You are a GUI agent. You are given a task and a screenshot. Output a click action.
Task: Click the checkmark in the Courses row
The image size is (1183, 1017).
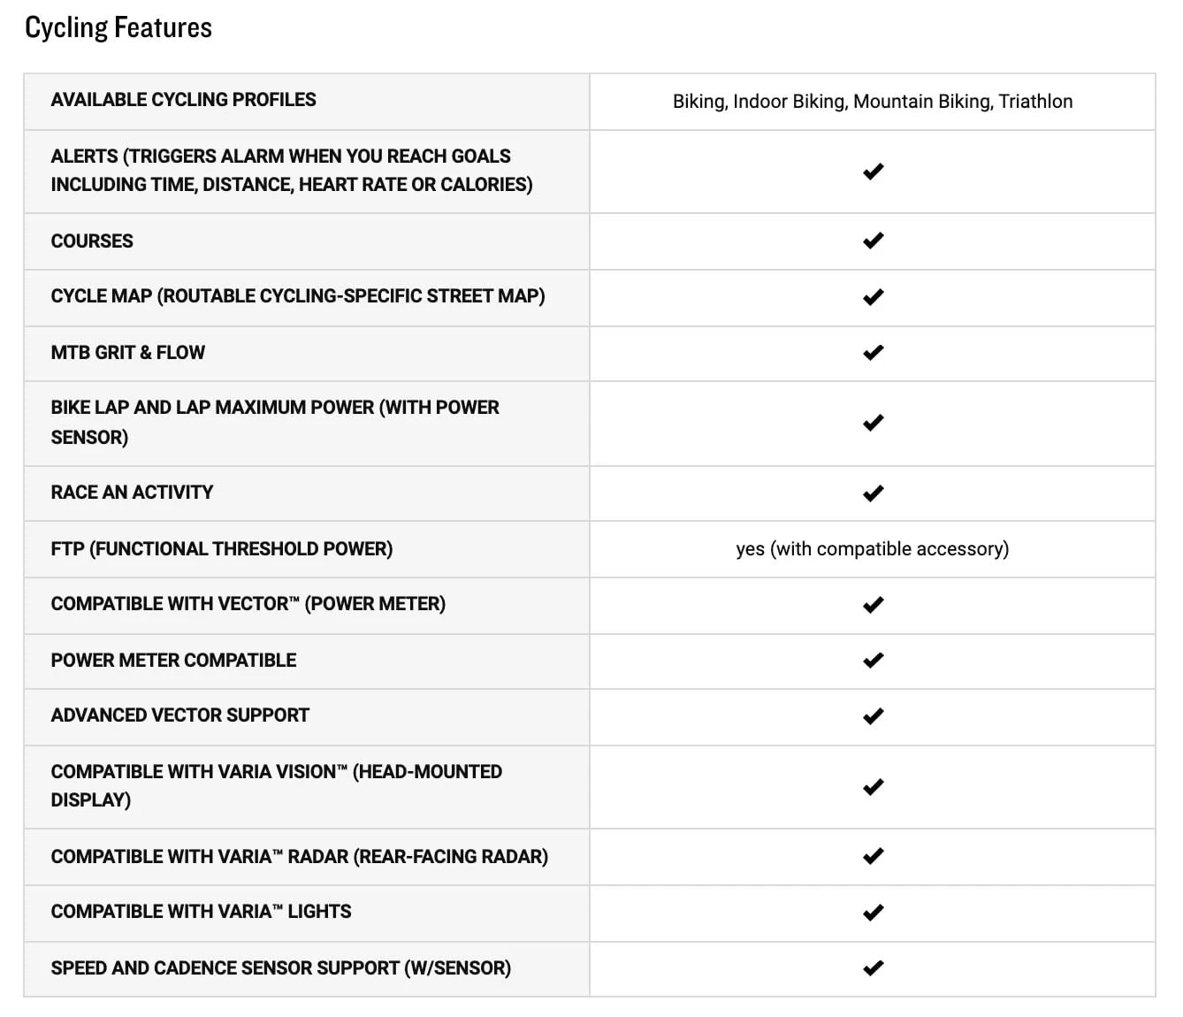pos(873,241)
